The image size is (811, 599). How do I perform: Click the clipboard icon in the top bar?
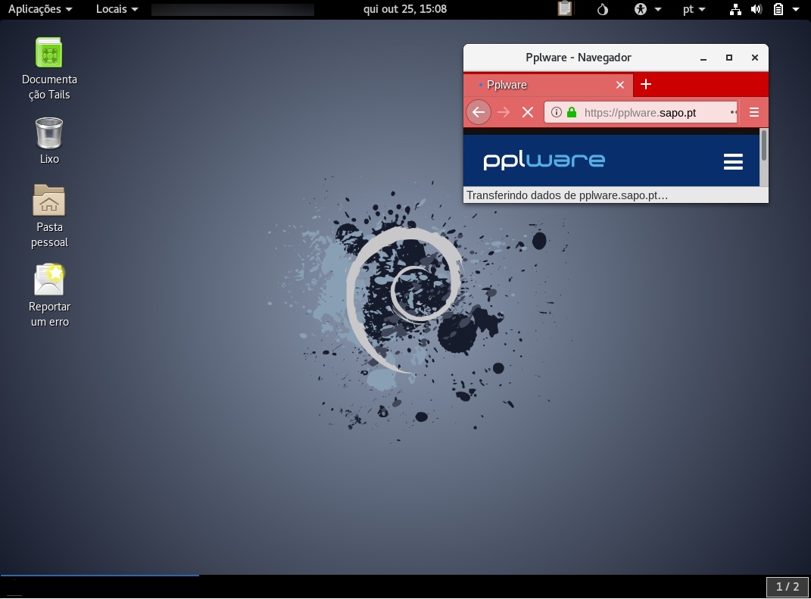pos(564,9)
